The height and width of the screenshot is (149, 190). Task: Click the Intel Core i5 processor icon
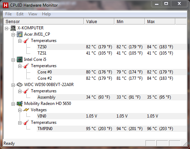[x=20, y=59]
